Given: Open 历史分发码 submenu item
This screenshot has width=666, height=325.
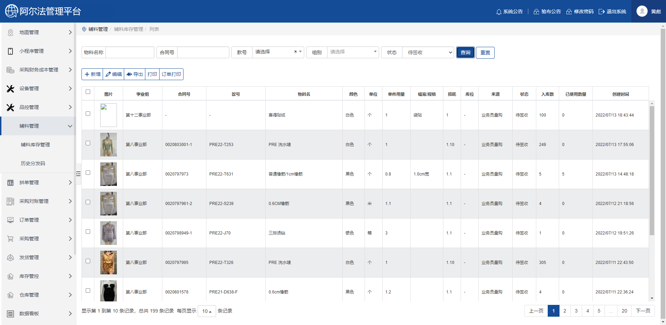Looking at the screenshot, I should click(x=33, y=163).
